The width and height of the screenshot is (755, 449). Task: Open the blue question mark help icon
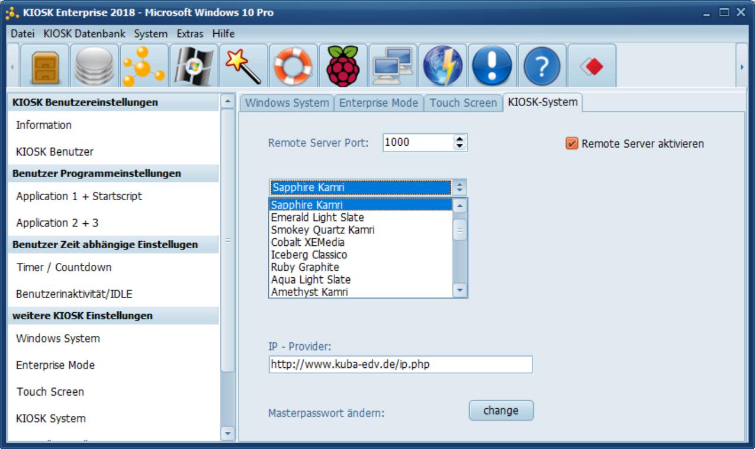542,67
